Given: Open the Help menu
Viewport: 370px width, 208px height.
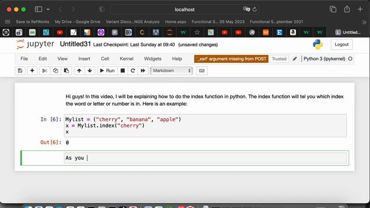Looking at the screenshot, I should [177, 59].
